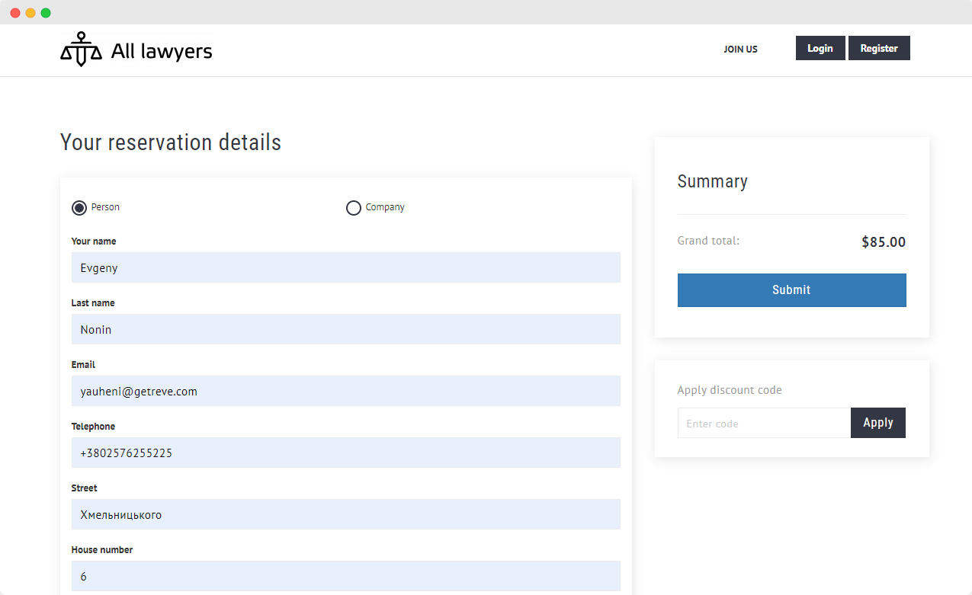This screenshot has width=972, height=595.
Task: Focus the Last name field with Nonin
Action: 346,329
